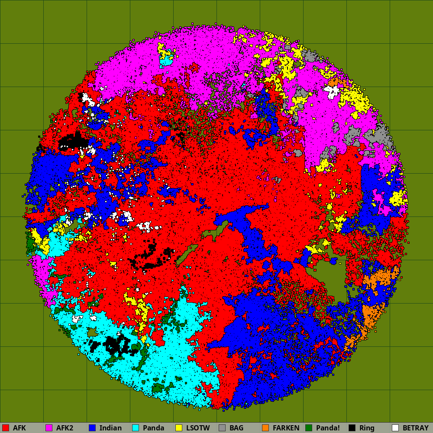This screenshot has height=433, width=433.
Task: Click the black Ring legend swatch
Action: point(352,428)
